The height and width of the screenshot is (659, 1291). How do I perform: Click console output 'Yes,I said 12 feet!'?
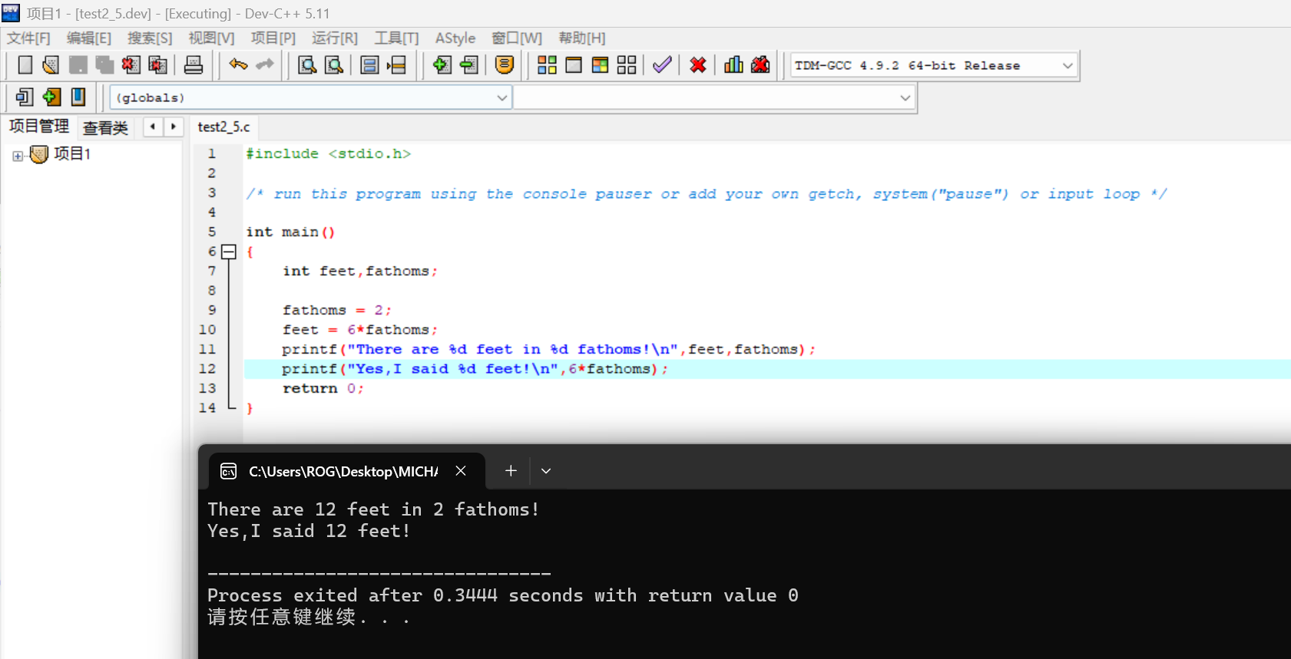click(x=309, y=531)
